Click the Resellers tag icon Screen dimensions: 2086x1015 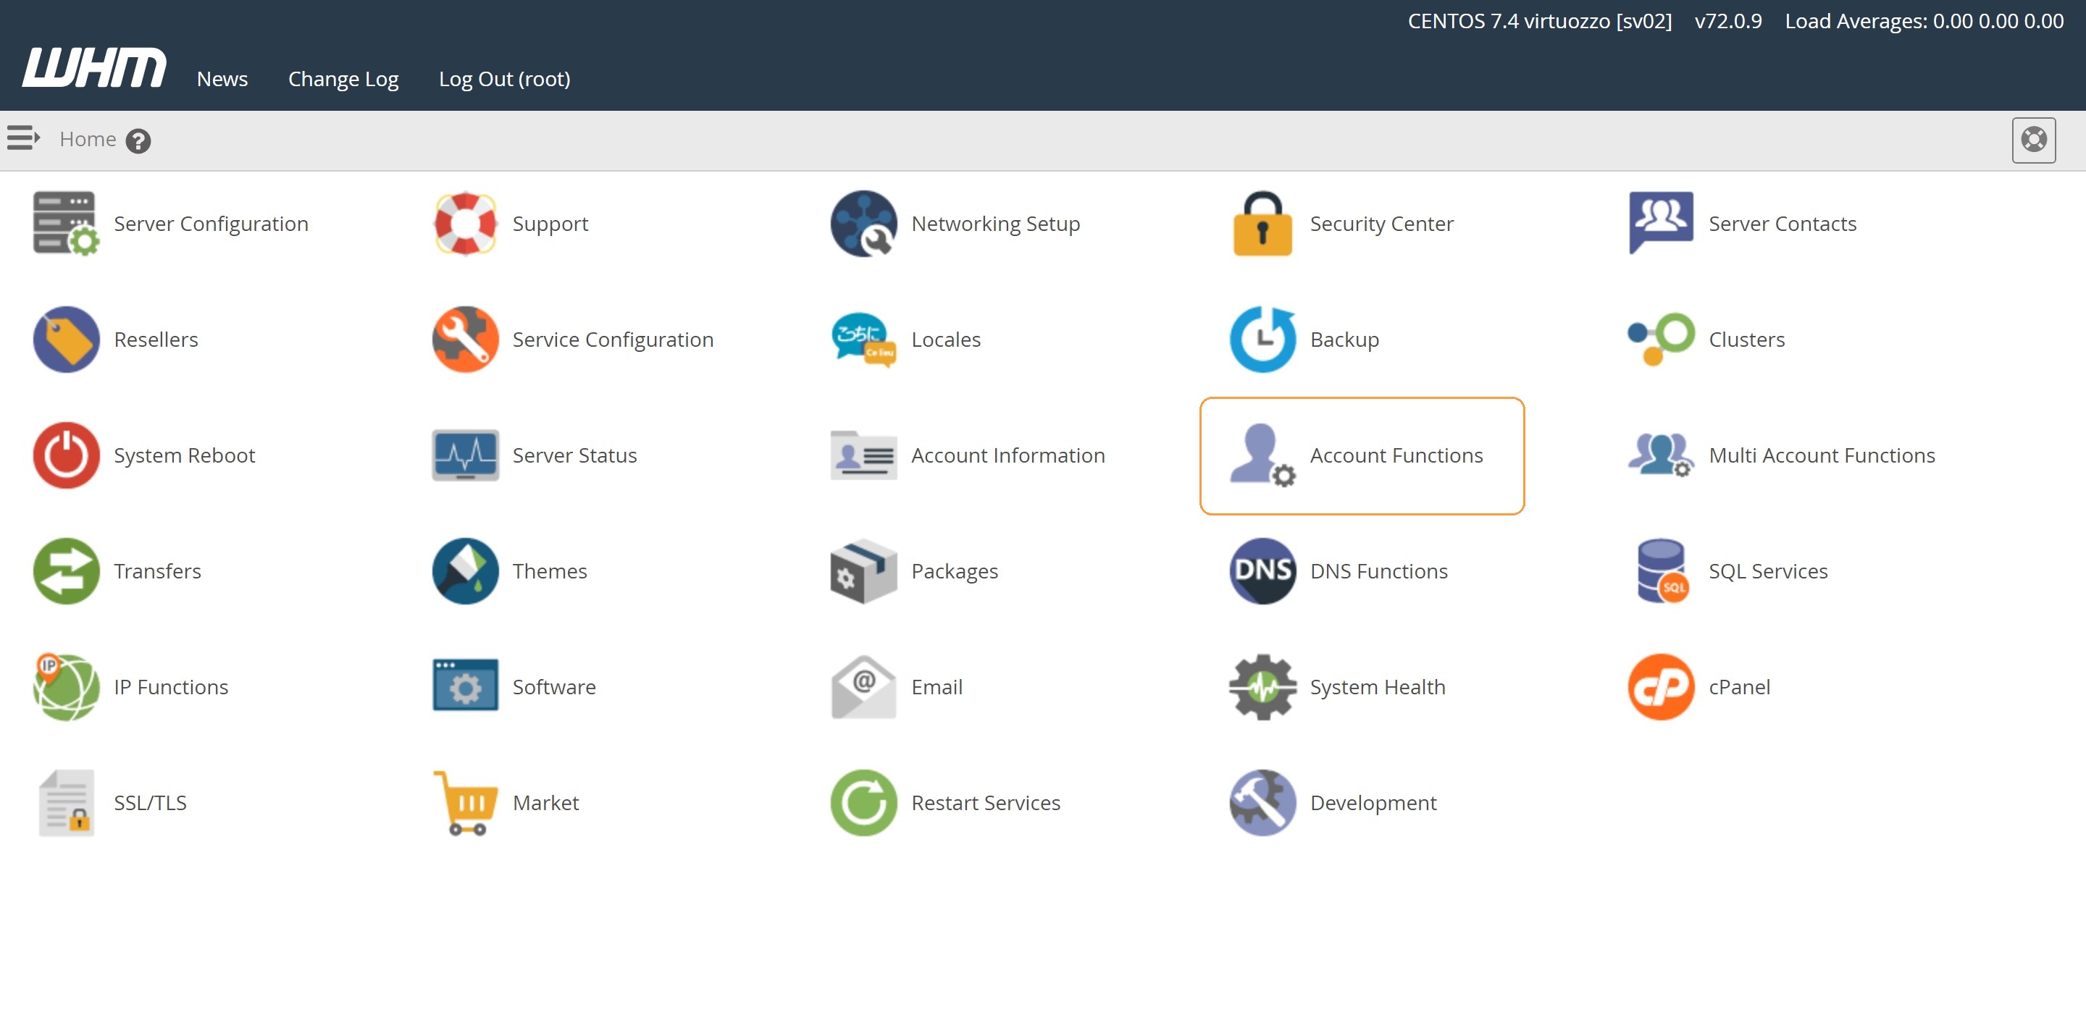(x=67, y=339)
